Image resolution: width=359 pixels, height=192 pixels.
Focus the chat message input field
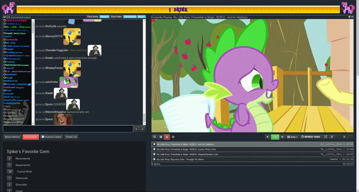68,129
